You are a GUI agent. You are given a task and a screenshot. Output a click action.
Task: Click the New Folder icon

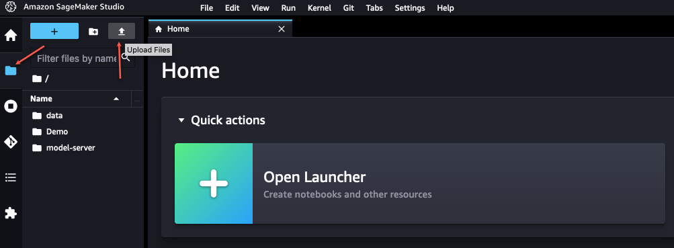pos(93,32)
